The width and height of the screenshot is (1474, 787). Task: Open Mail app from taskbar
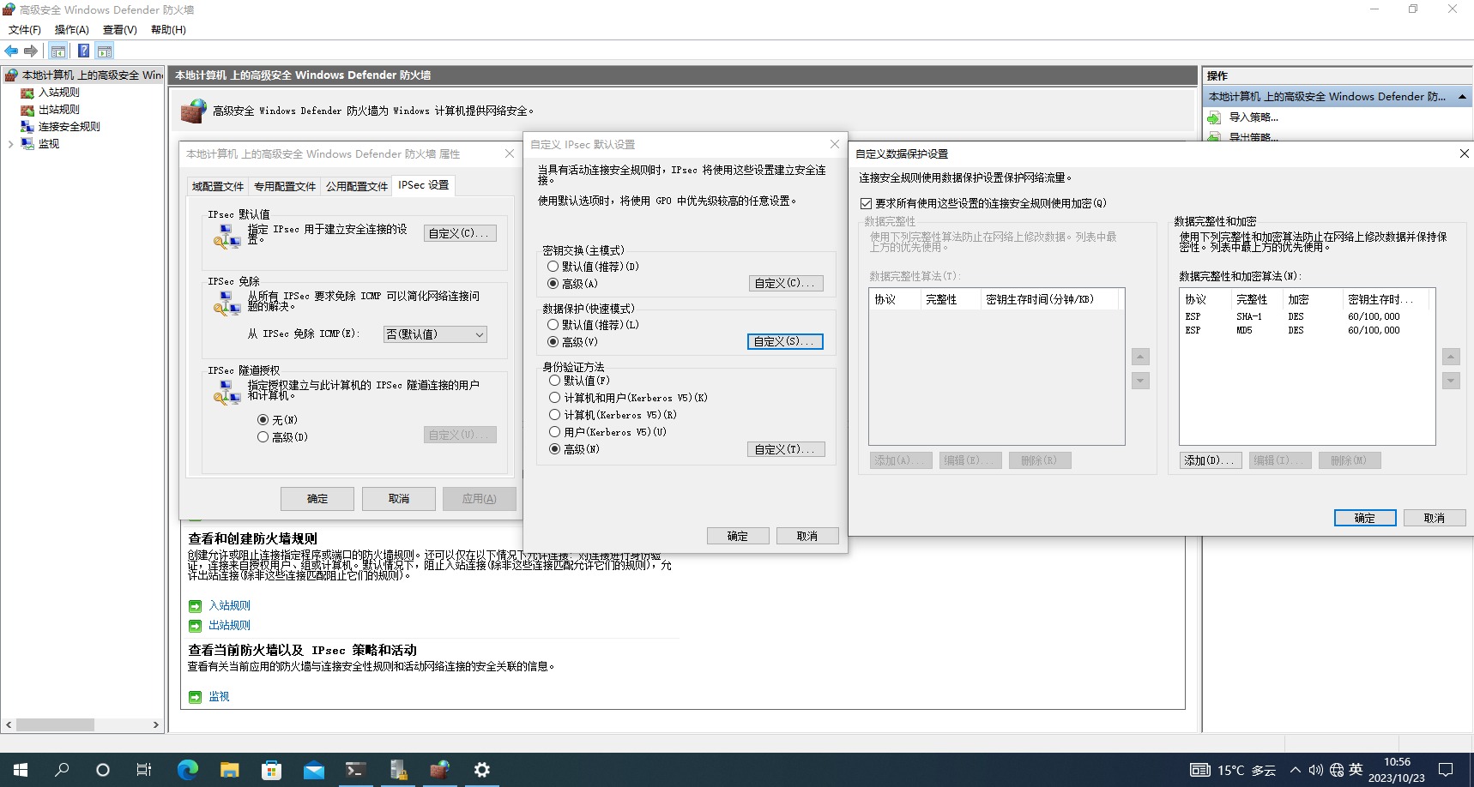tap(313, 770)
